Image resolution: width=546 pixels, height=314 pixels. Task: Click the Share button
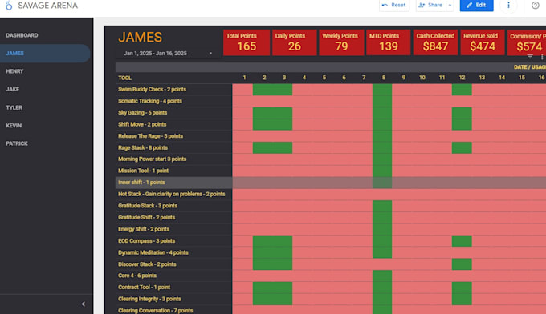tap(430, 6)
